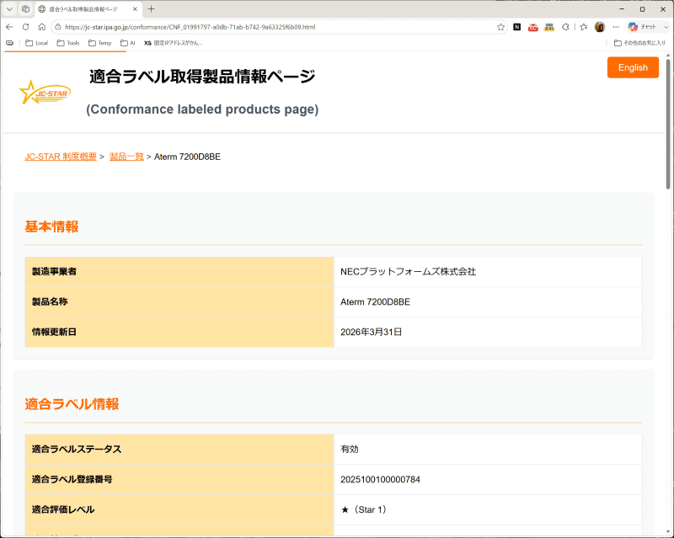Reload the page with the refresh icon
674x538 pixels.
[26, 27]
